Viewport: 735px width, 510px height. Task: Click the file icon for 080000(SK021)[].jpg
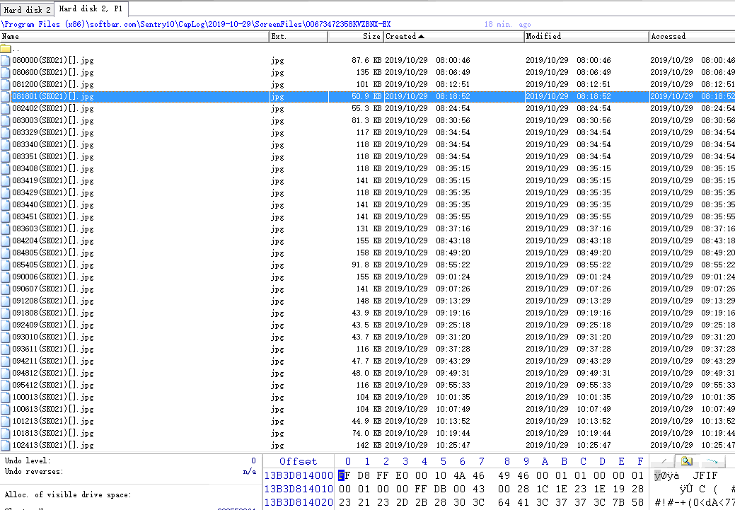pos(5,60)
